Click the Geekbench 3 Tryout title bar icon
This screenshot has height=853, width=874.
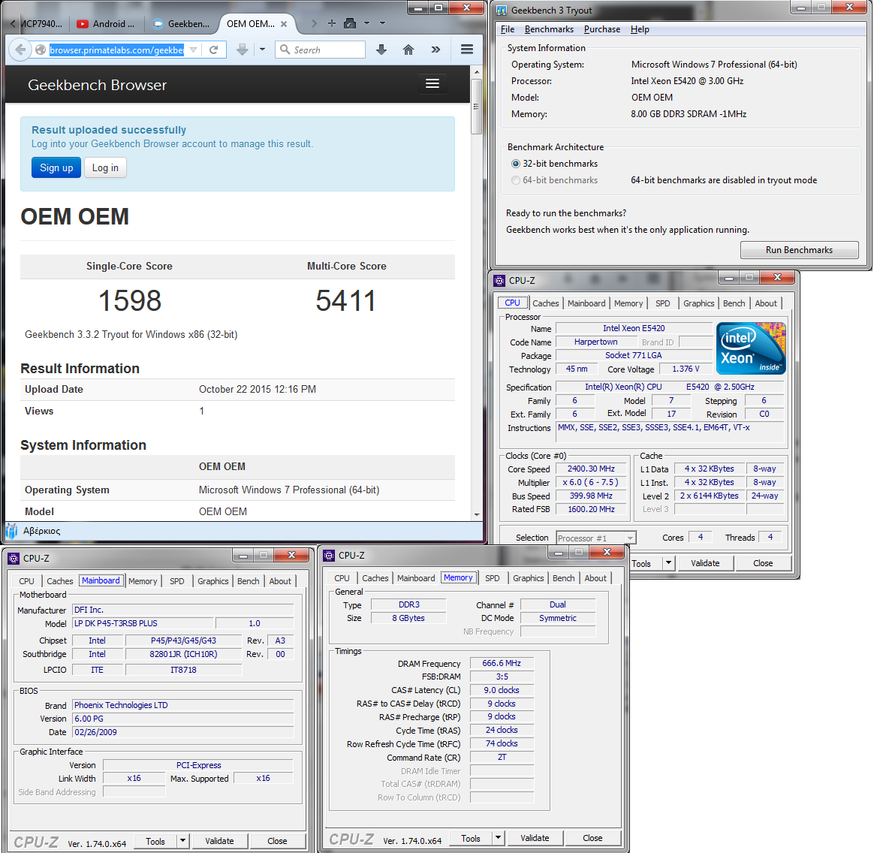pyautogui.click(x=502, y=10)
